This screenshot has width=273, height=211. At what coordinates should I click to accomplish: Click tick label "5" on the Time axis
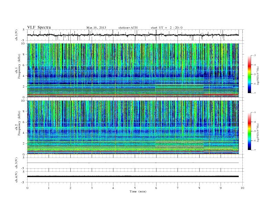[135, 188]
